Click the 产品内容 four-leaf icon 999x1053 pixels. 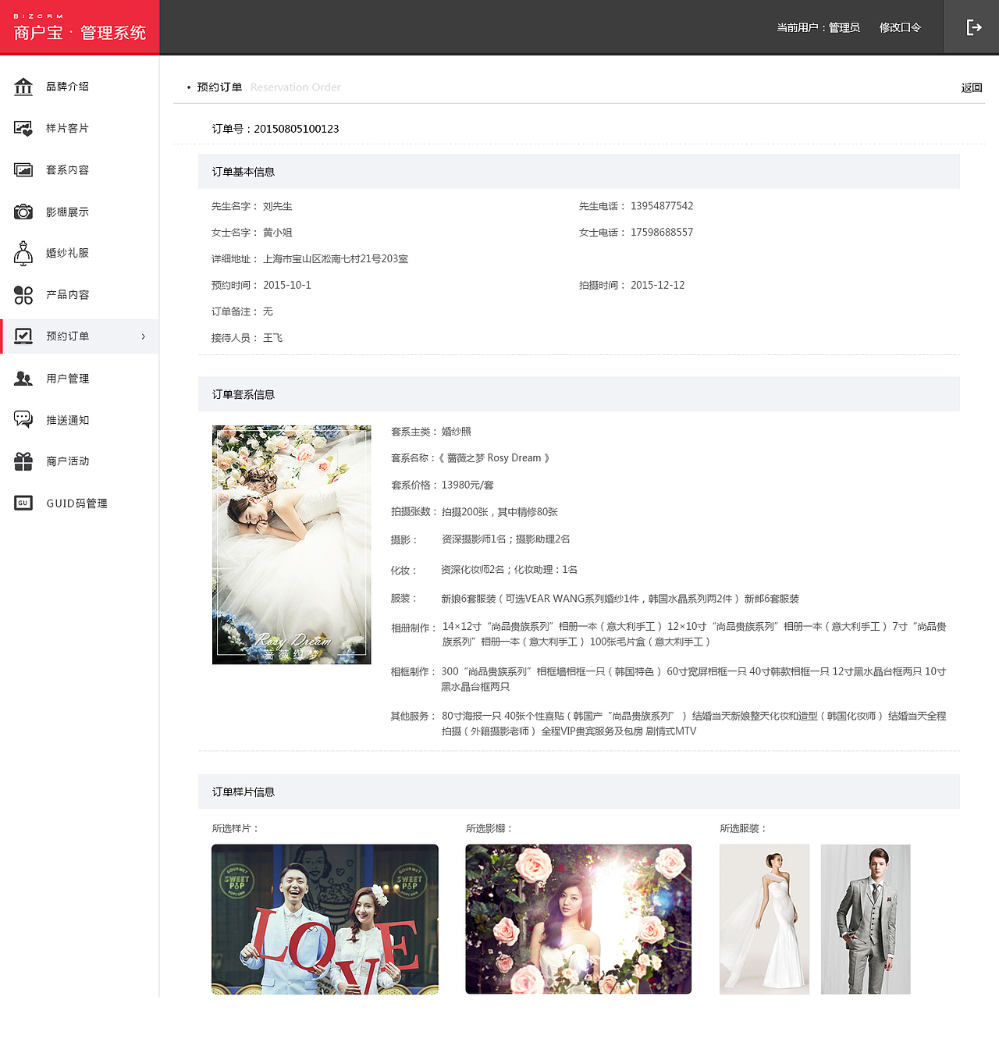click(23, 295)
